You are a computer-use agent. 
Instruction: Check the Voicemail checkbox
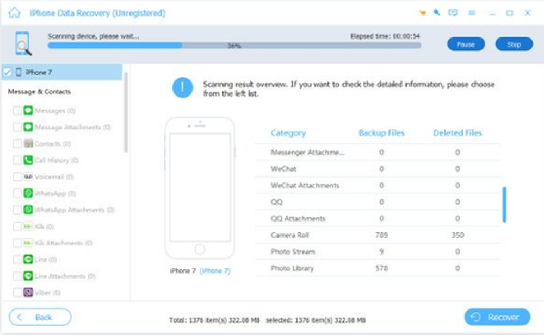pyautogui.click(x=17, y=176)
